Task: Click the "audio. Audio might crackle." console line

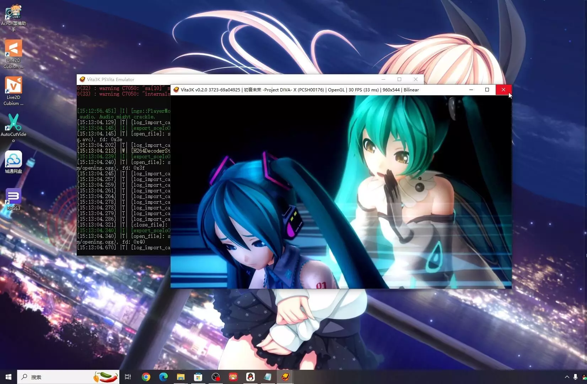Action: 117,117
